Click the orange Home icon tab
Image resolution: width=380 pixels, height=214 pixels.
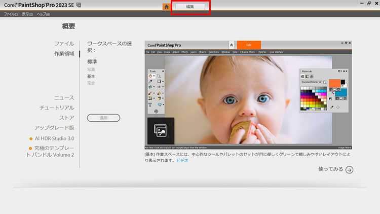click(x=166, y=7)
